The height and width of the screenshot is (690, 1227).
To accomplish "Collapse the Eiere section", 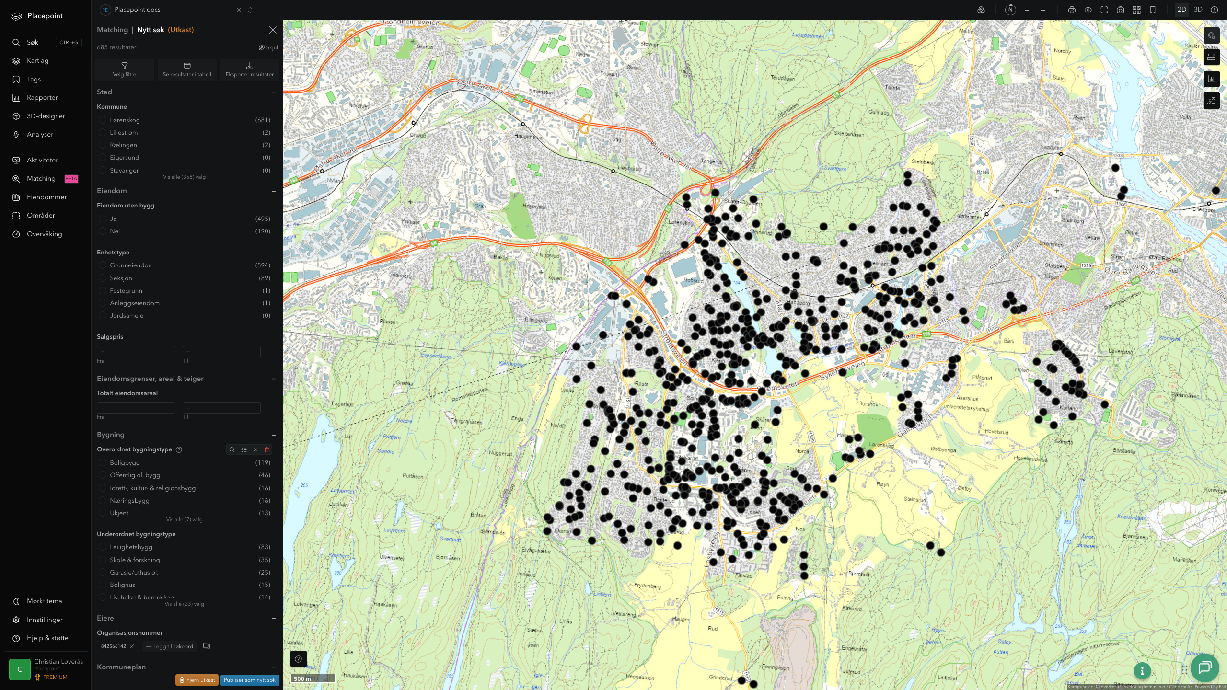I will (274, 618).
